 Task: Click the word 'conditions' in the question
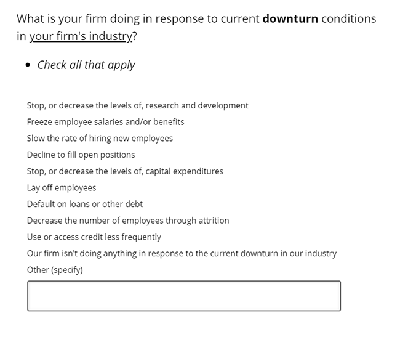click(x=349, y=18)
